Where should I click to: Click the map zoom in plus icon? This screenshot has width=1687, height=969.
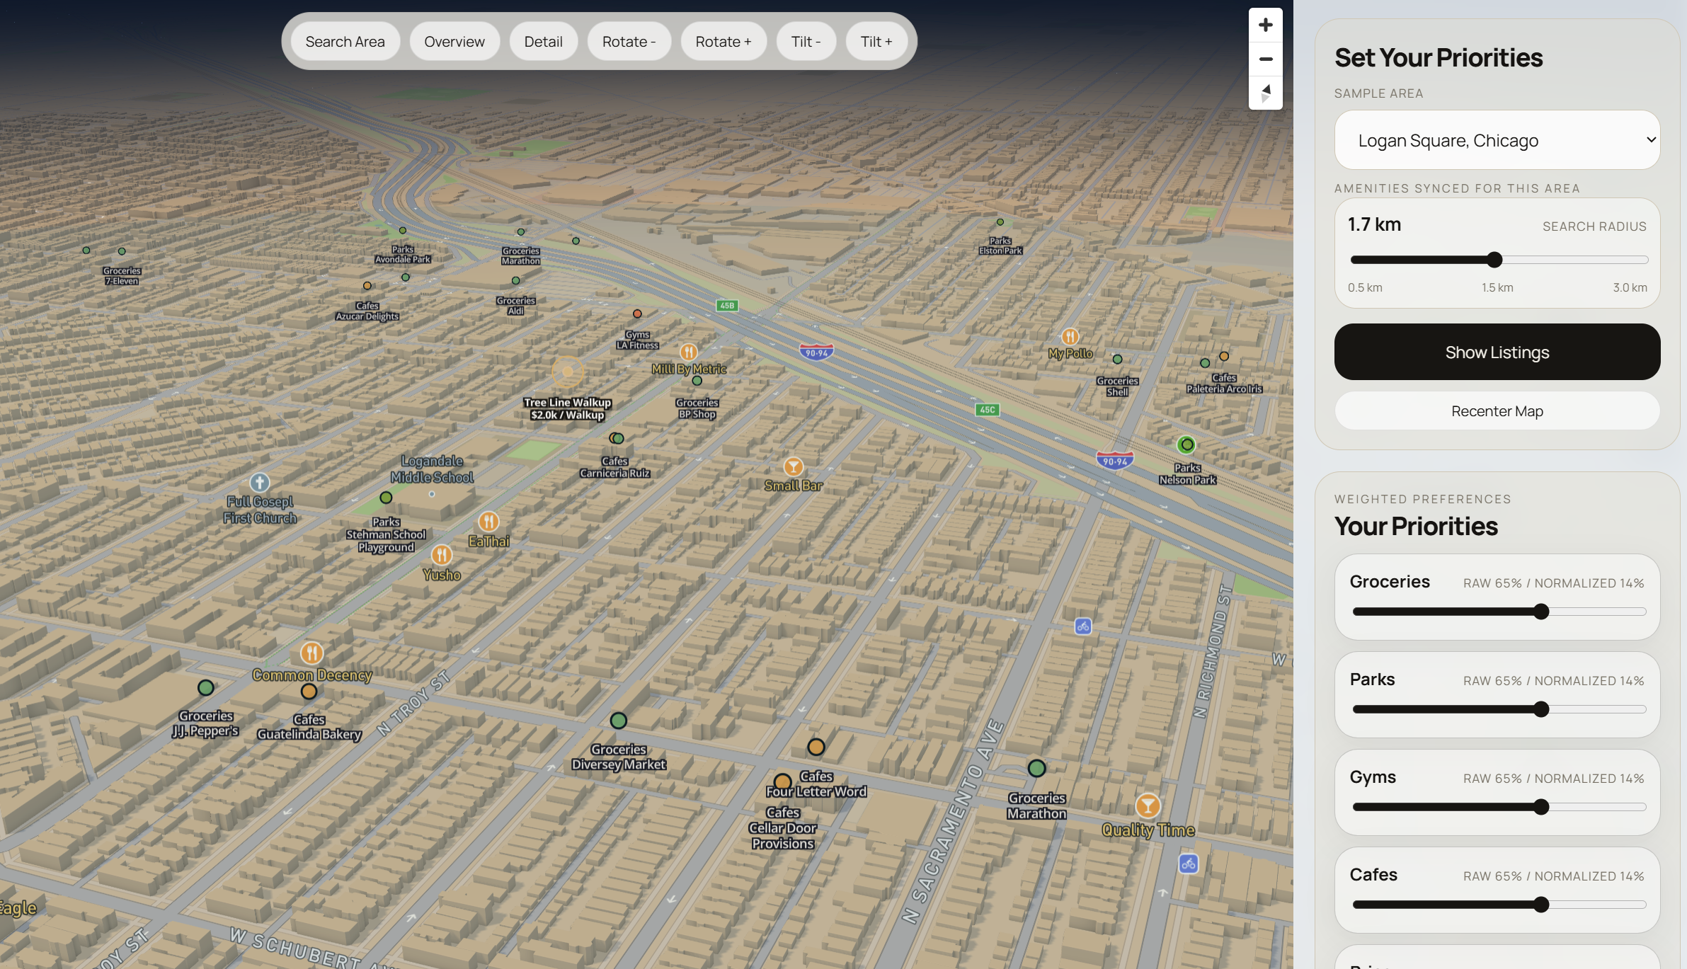[1265, 25]
